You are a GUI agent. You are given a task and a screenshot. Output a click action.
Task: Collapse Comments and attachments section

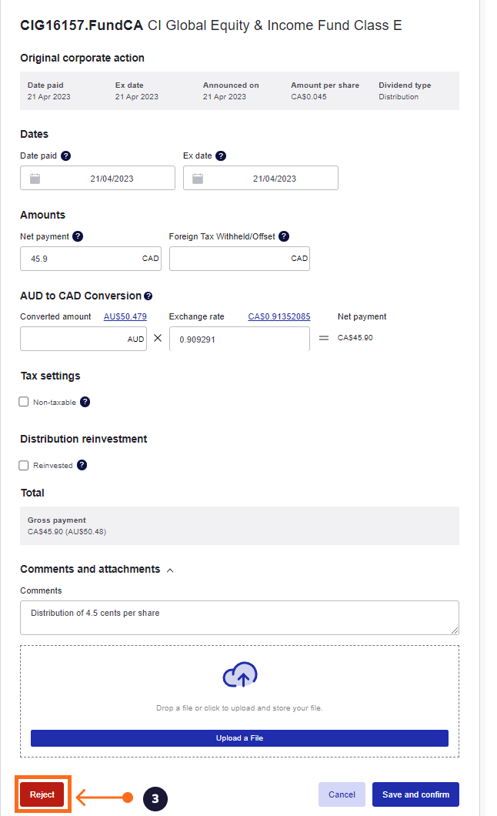pyautogui.click(x=170, y=570)
